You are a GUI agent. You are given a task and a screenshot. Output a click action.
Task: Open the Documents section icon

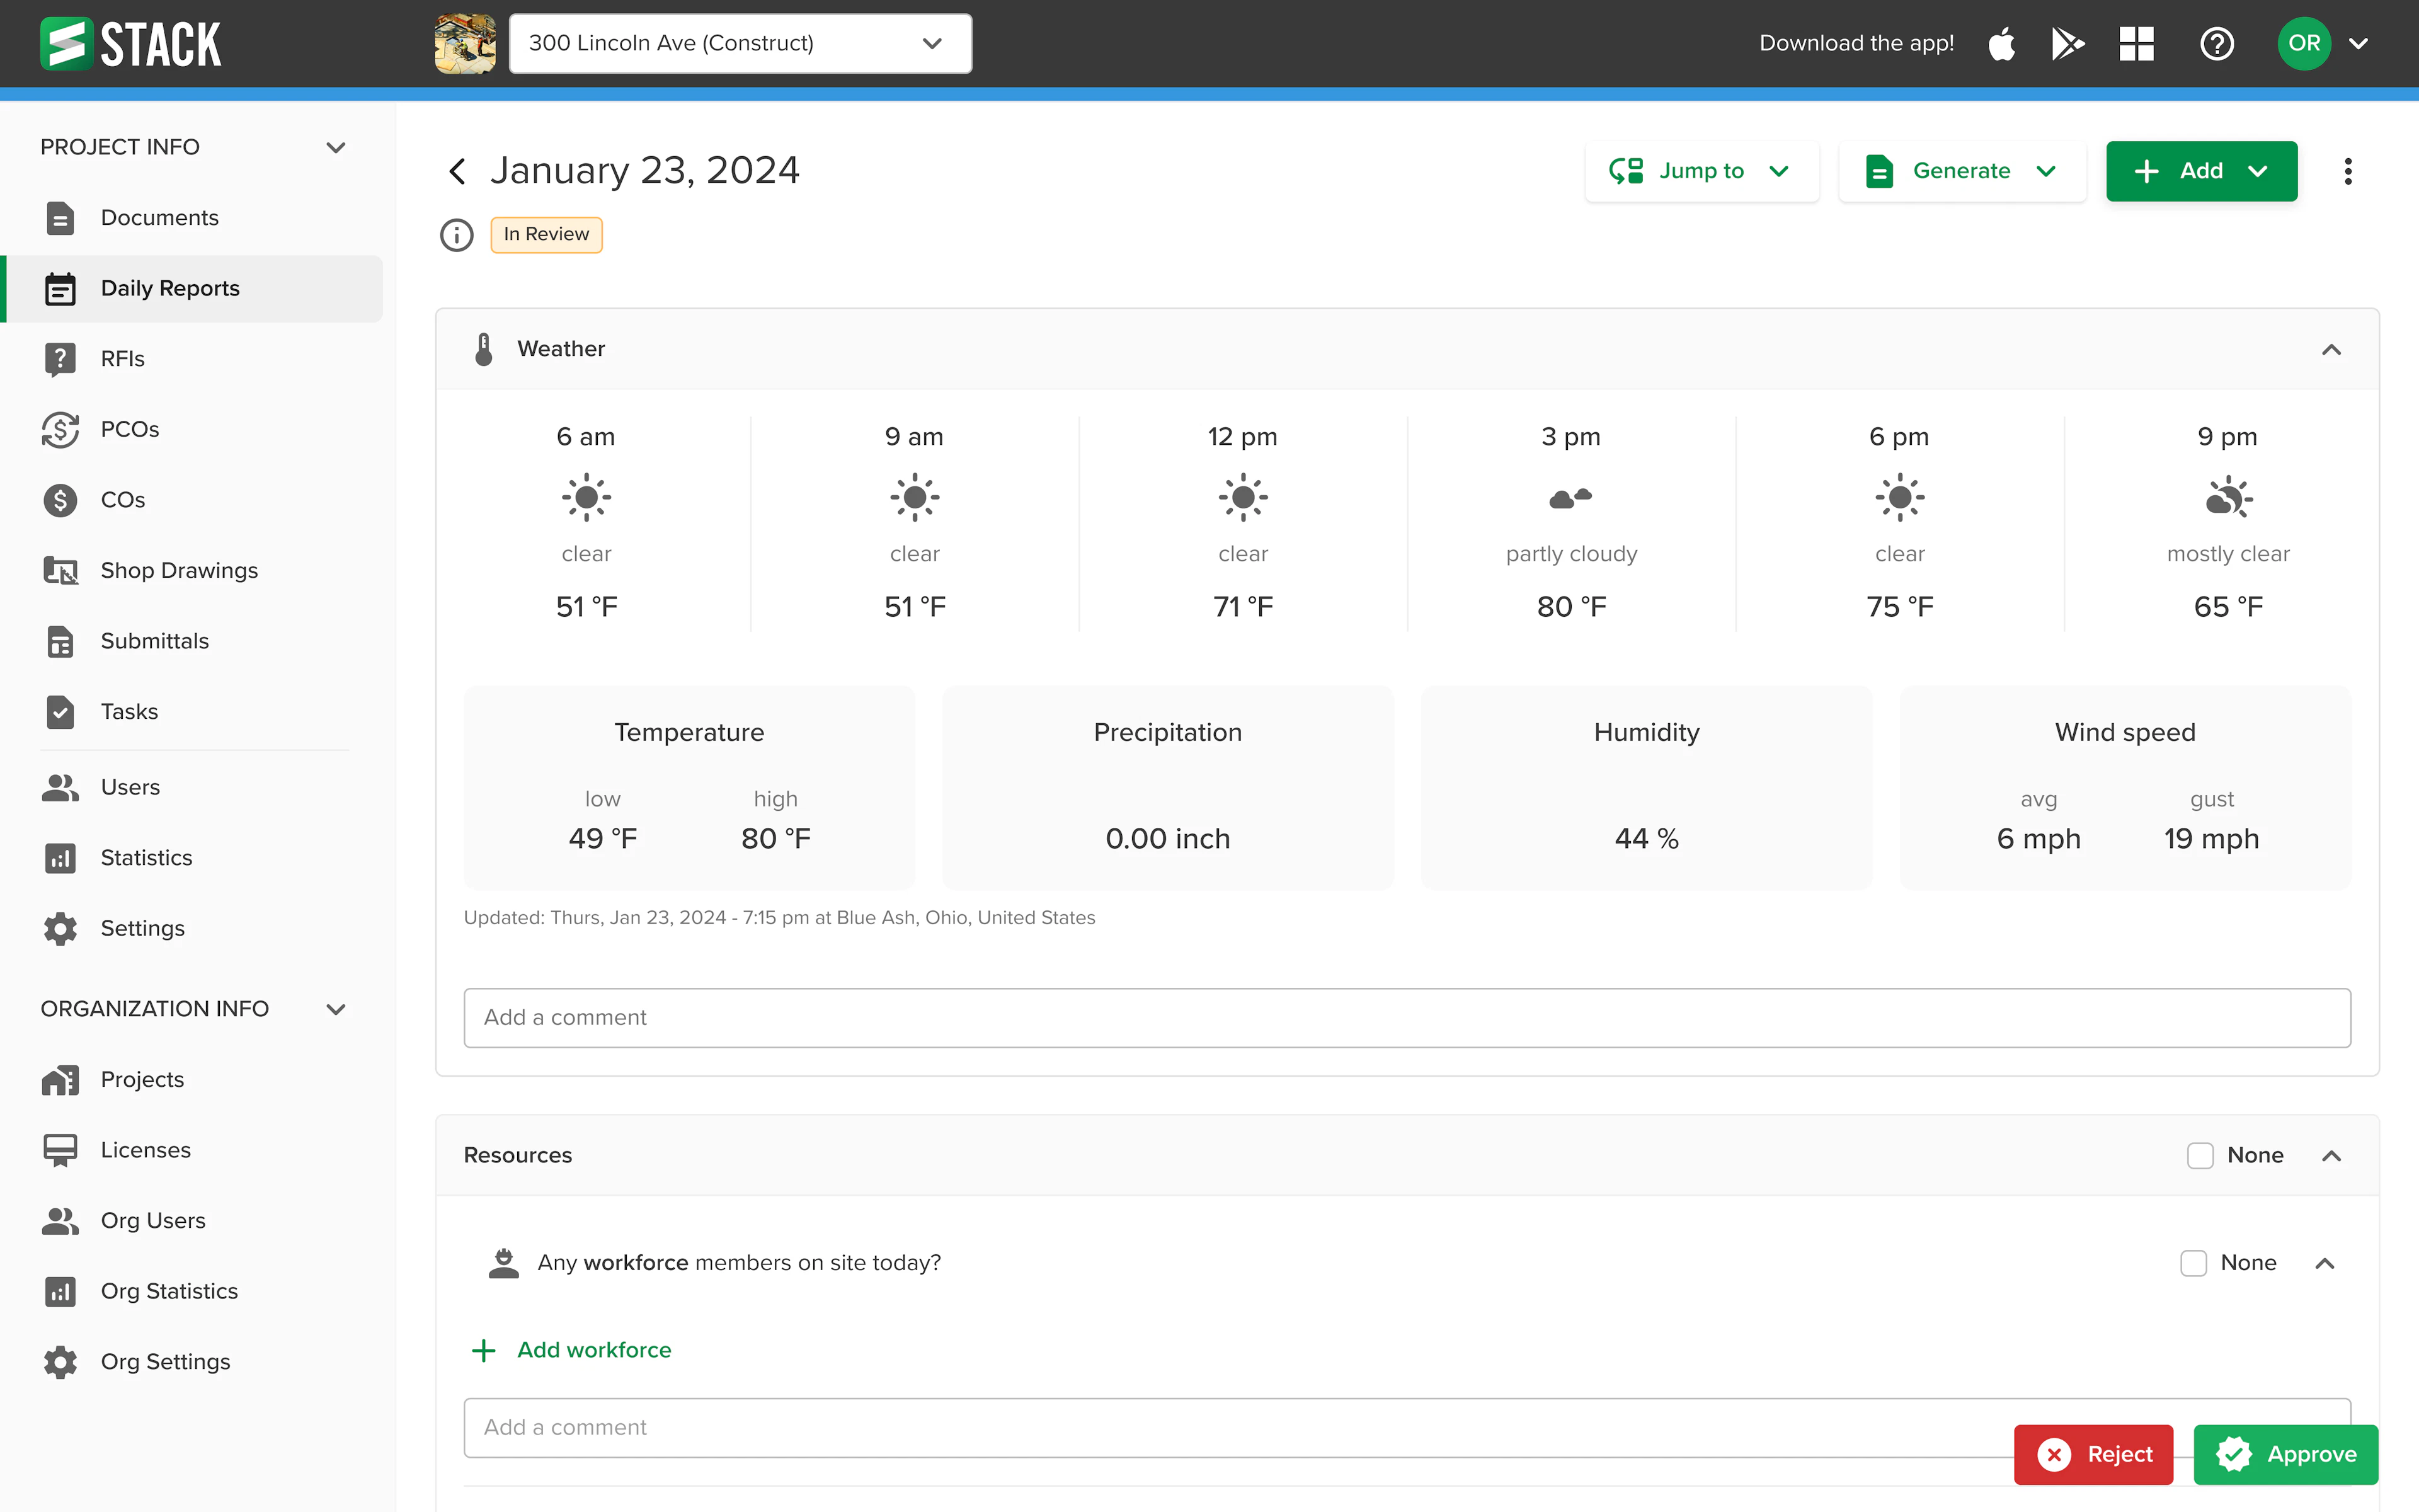click(60, 217)
